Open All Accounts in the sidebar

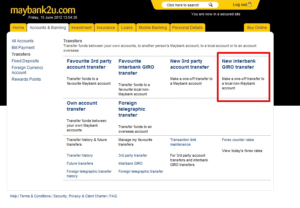tap(23, 41)
